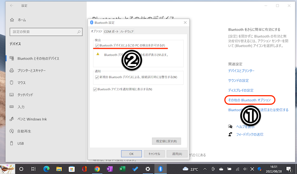
Task: Select マウス in the settings sidebar
Action: (21, 83)
